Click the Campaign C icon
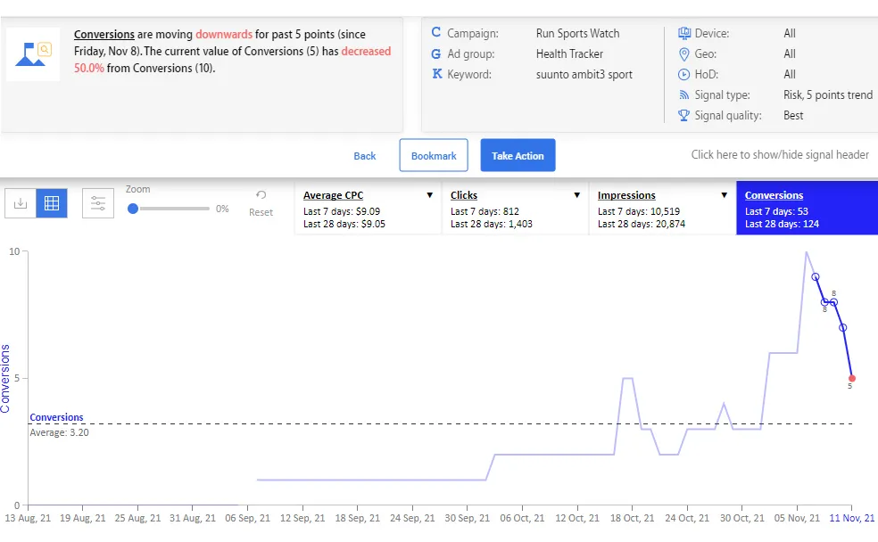The image size is (878, 542). [435, 32]
